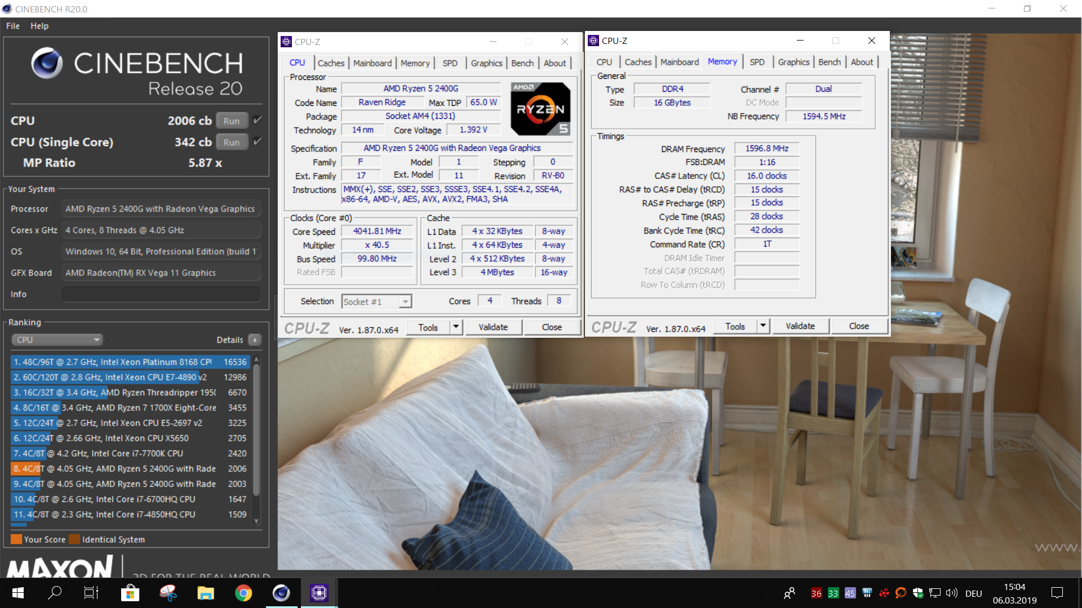This screenshot has width=1082, height=608.
Task: Click green temperature tray icon 33
Action: pyautogui.click(x=833, y=593)
